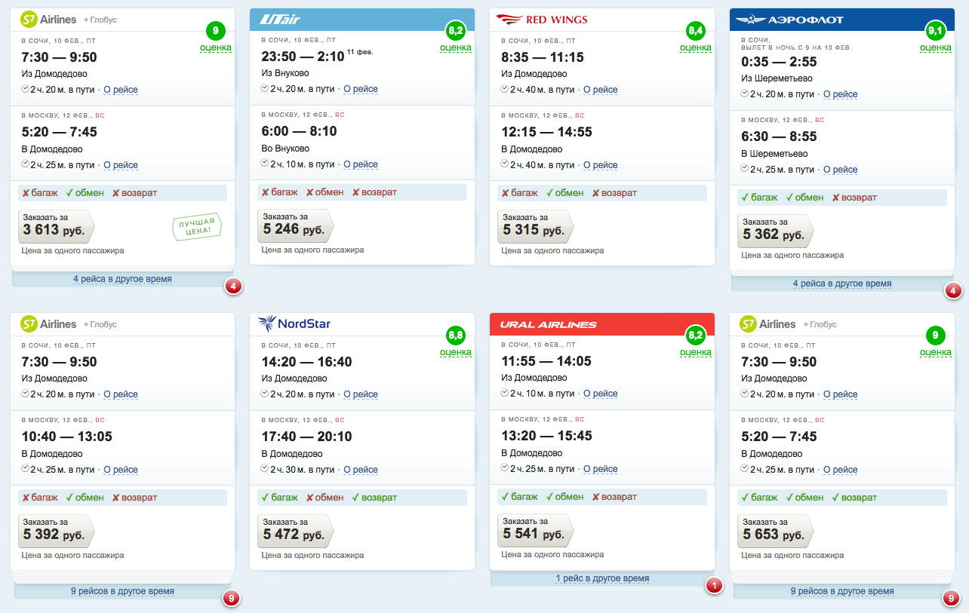
Task: Order the UTair ticket for 5 246 руб.
Action: (294, 225)
